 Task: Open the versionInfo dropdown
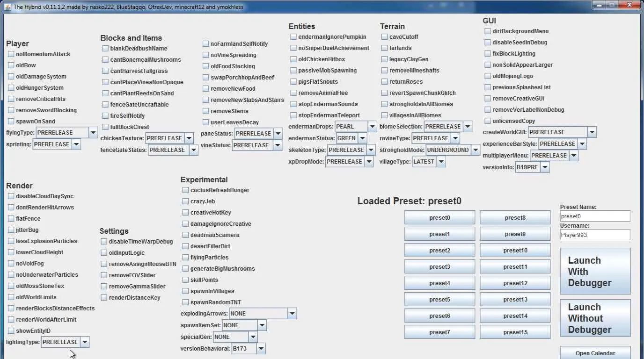[532, 167]
